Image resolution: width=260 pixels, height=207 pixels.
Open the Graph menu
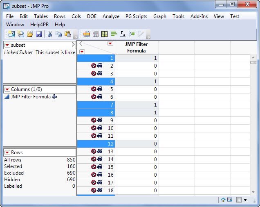pyautogui.click(x=160, y=16)
